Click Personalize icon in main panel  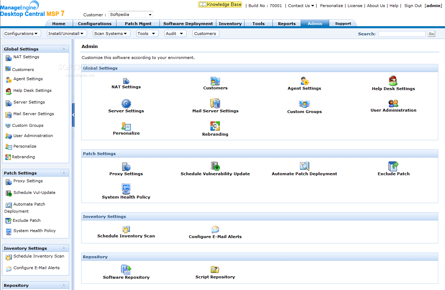pos(126,126)
